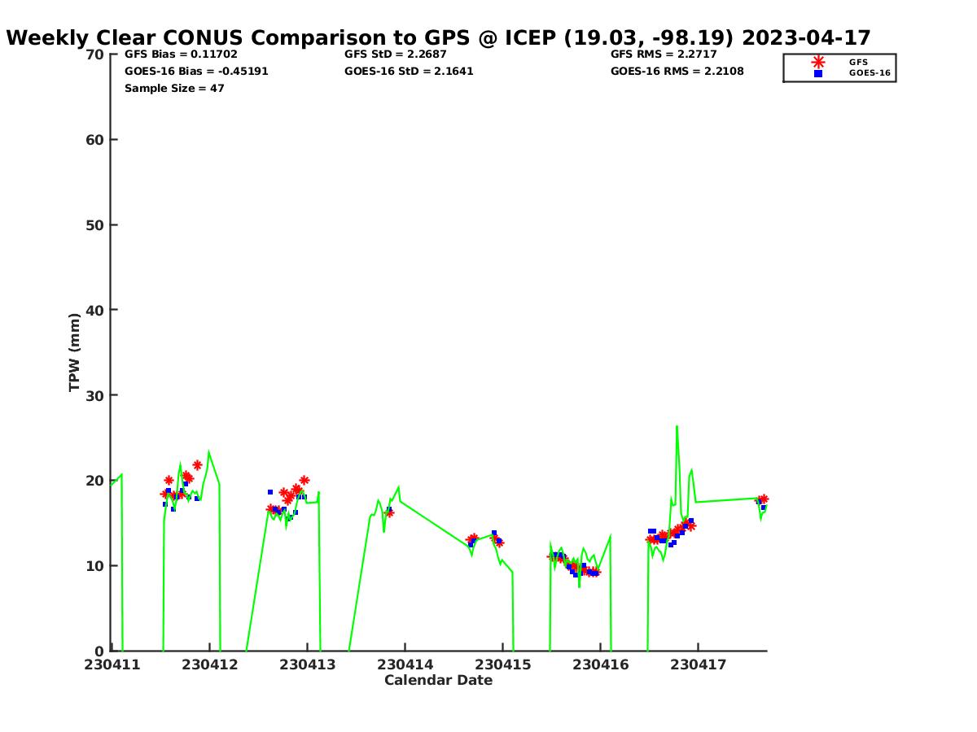Click the 'Calendar Date' x-axis label

[x=438, y=680]
